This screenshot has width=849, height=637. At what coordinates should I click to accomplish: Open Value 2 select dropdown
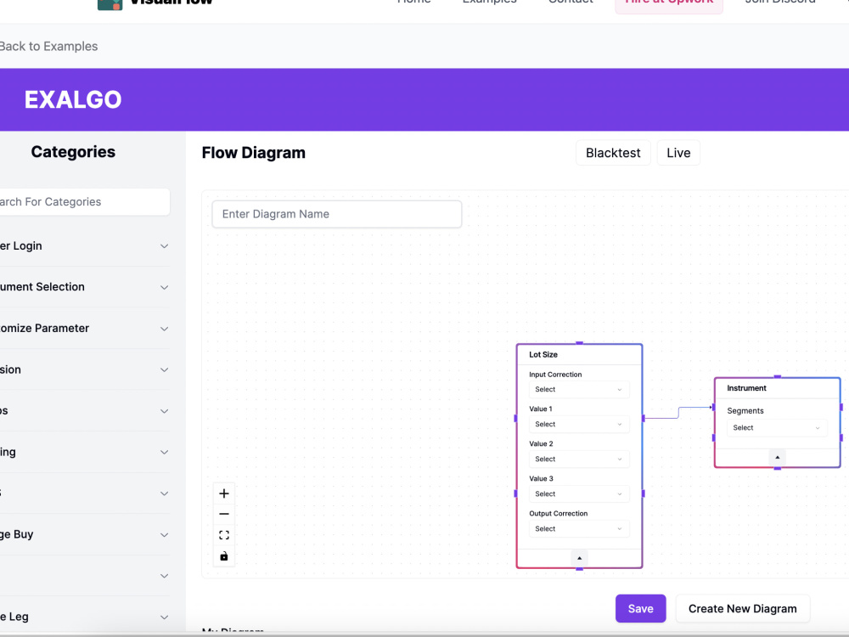pos(579,459)
